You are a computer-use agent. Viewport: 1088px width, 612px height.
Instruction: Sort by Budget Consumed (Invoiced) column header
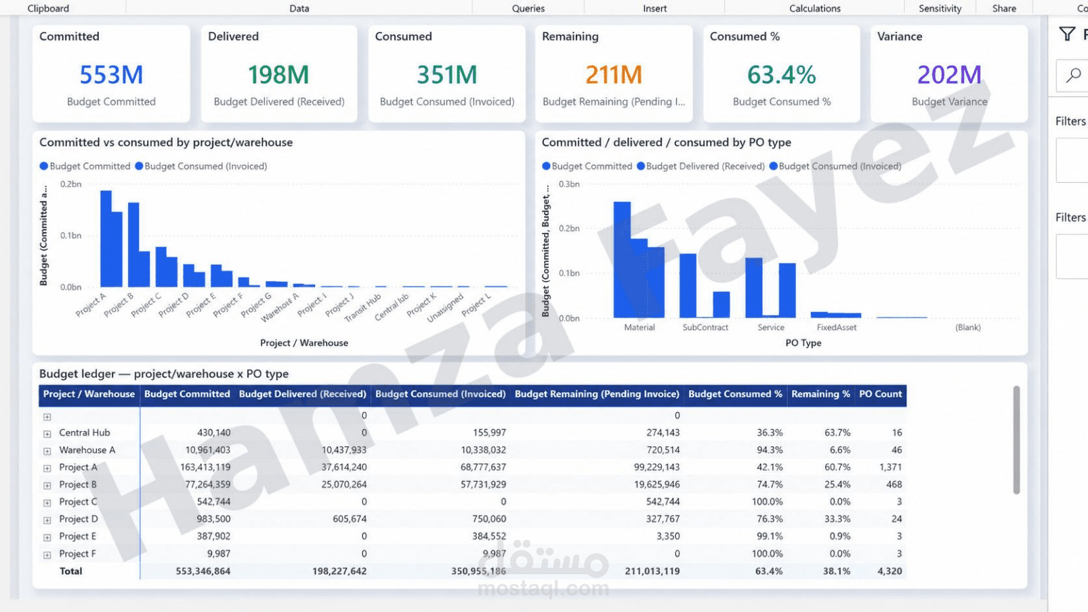pyautogui.click(x=440, y=394)
